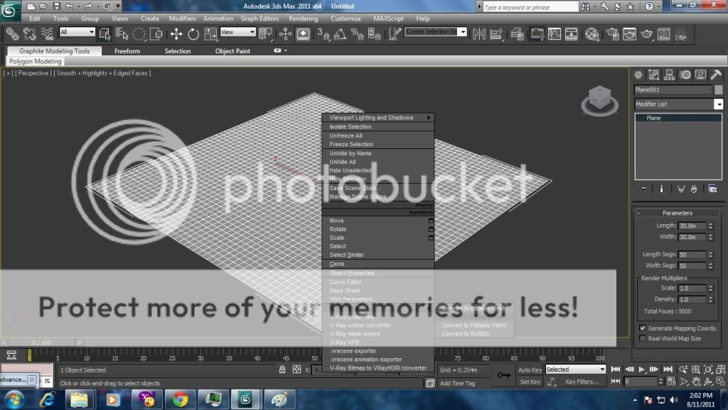Activate the Select Object tool

pyautogui.click(x=105, y=34)
